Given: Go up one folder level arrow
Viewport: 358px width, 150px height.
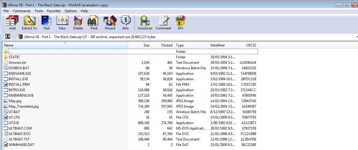Looking at the screenshot, I should (8, 37).
